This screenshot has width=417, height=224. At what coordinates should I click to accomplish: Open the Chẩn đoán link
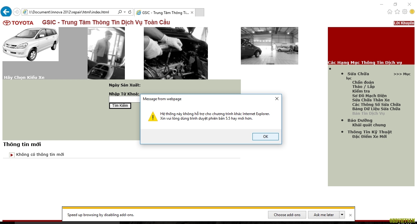(363, 82)
